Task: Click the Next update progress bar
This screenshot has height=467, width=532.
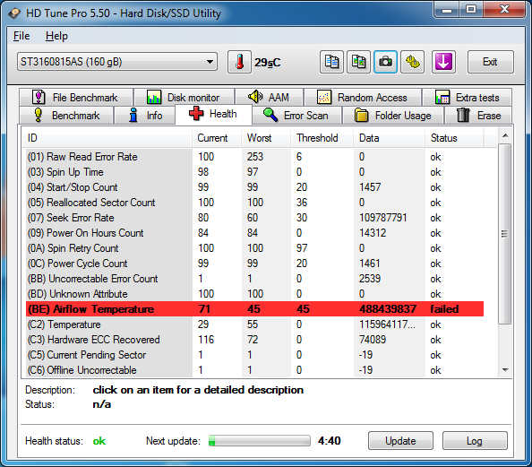Action: [260, 441]
